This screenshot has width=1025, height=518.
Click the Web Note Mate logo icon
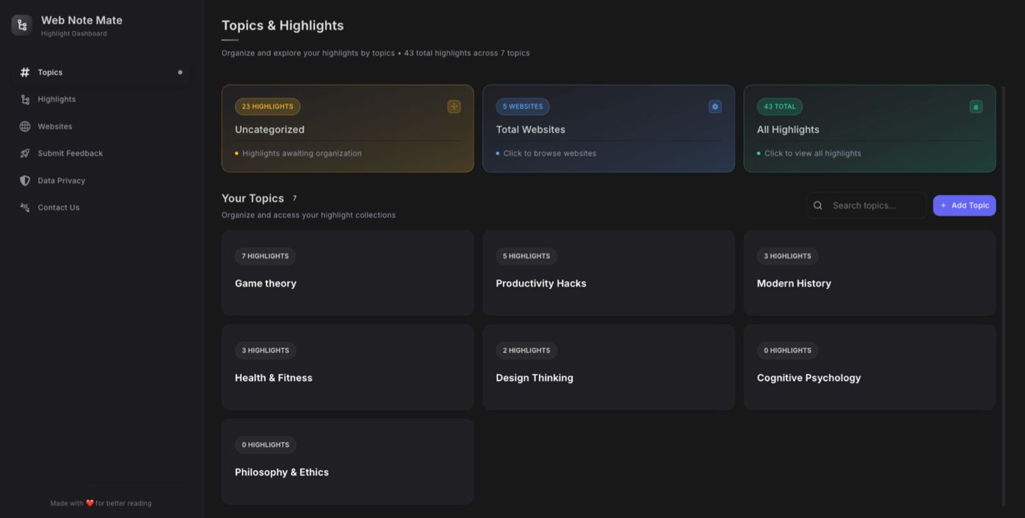pyautogui.click(x=22, y=25)
